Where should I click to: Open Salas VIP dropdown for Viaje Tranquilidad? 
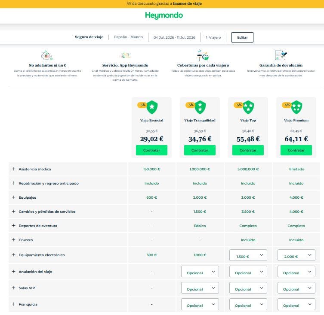click(x=200, y=288)
